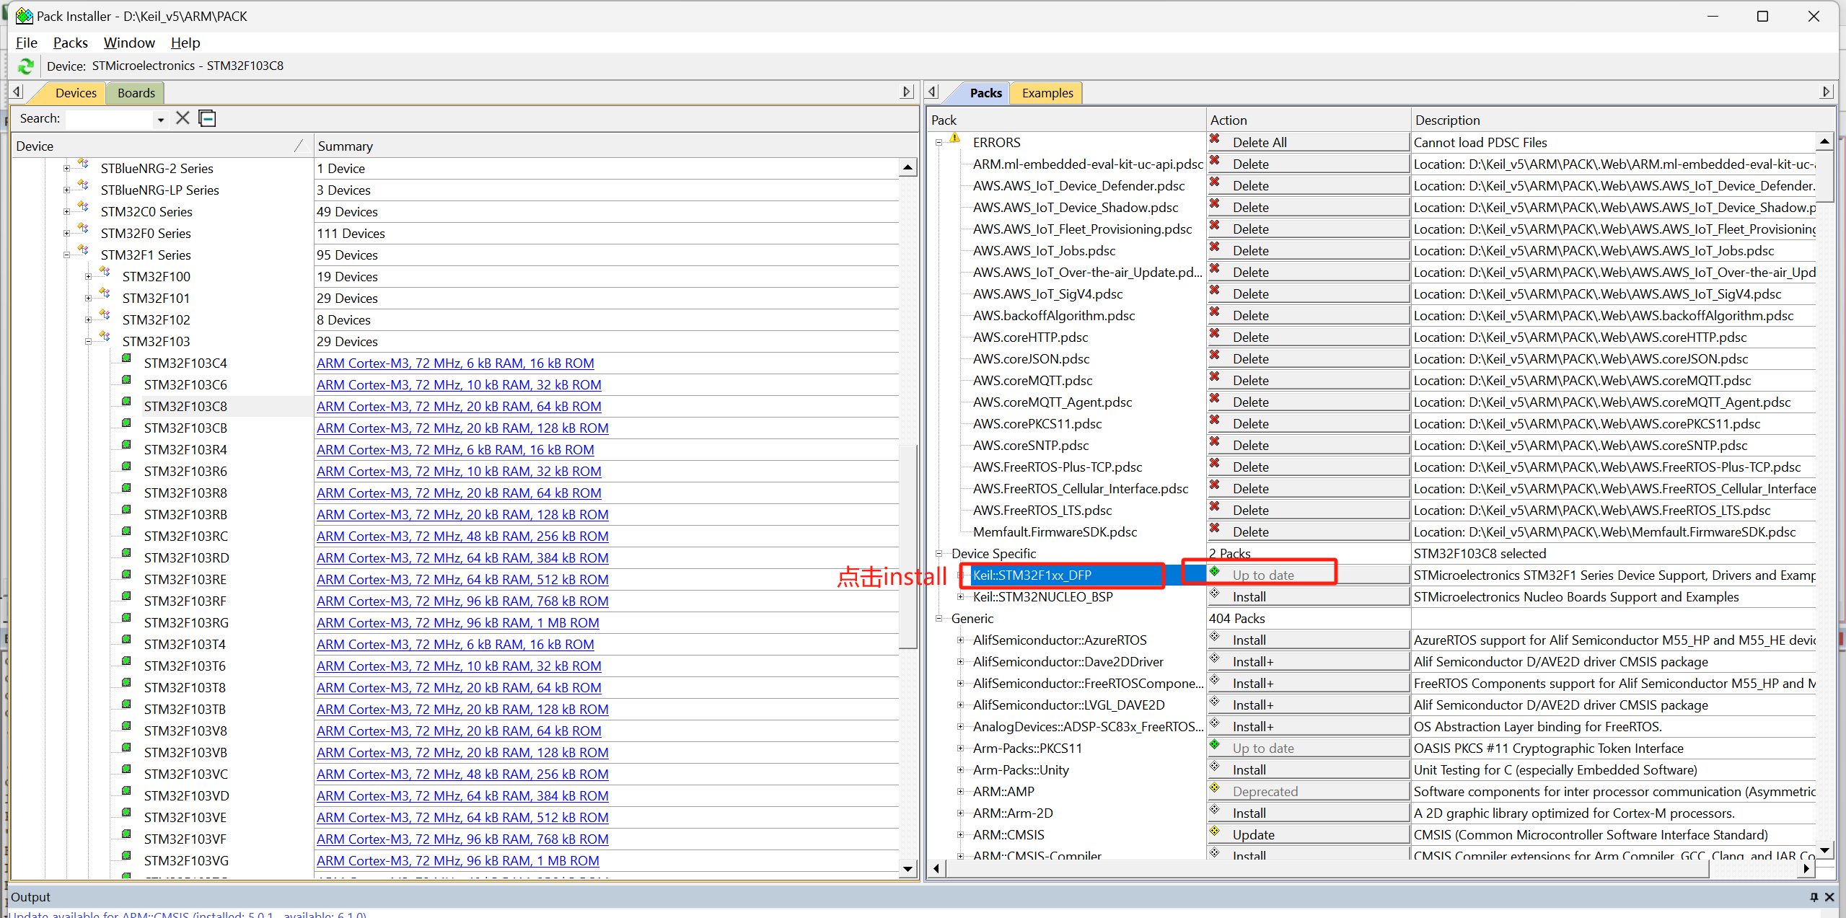This screenshot has width=1846, height=918.
Task: Collapse the ERRORS group
Action: pyautogui.click(x=939, y=143)
